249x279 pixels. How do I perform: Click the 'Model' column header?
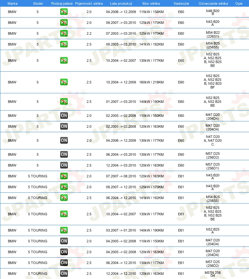38,4
